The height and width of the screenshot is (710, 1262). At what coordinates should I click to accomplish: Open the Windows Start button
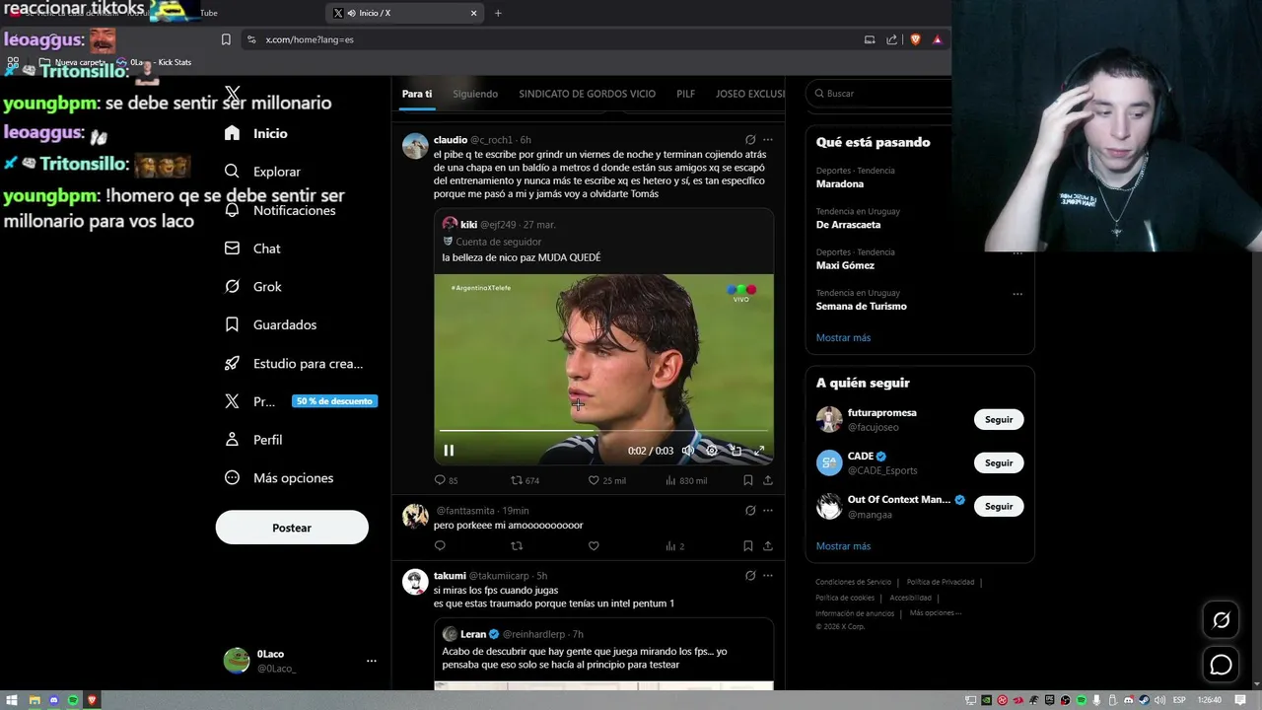coord(12,700)
